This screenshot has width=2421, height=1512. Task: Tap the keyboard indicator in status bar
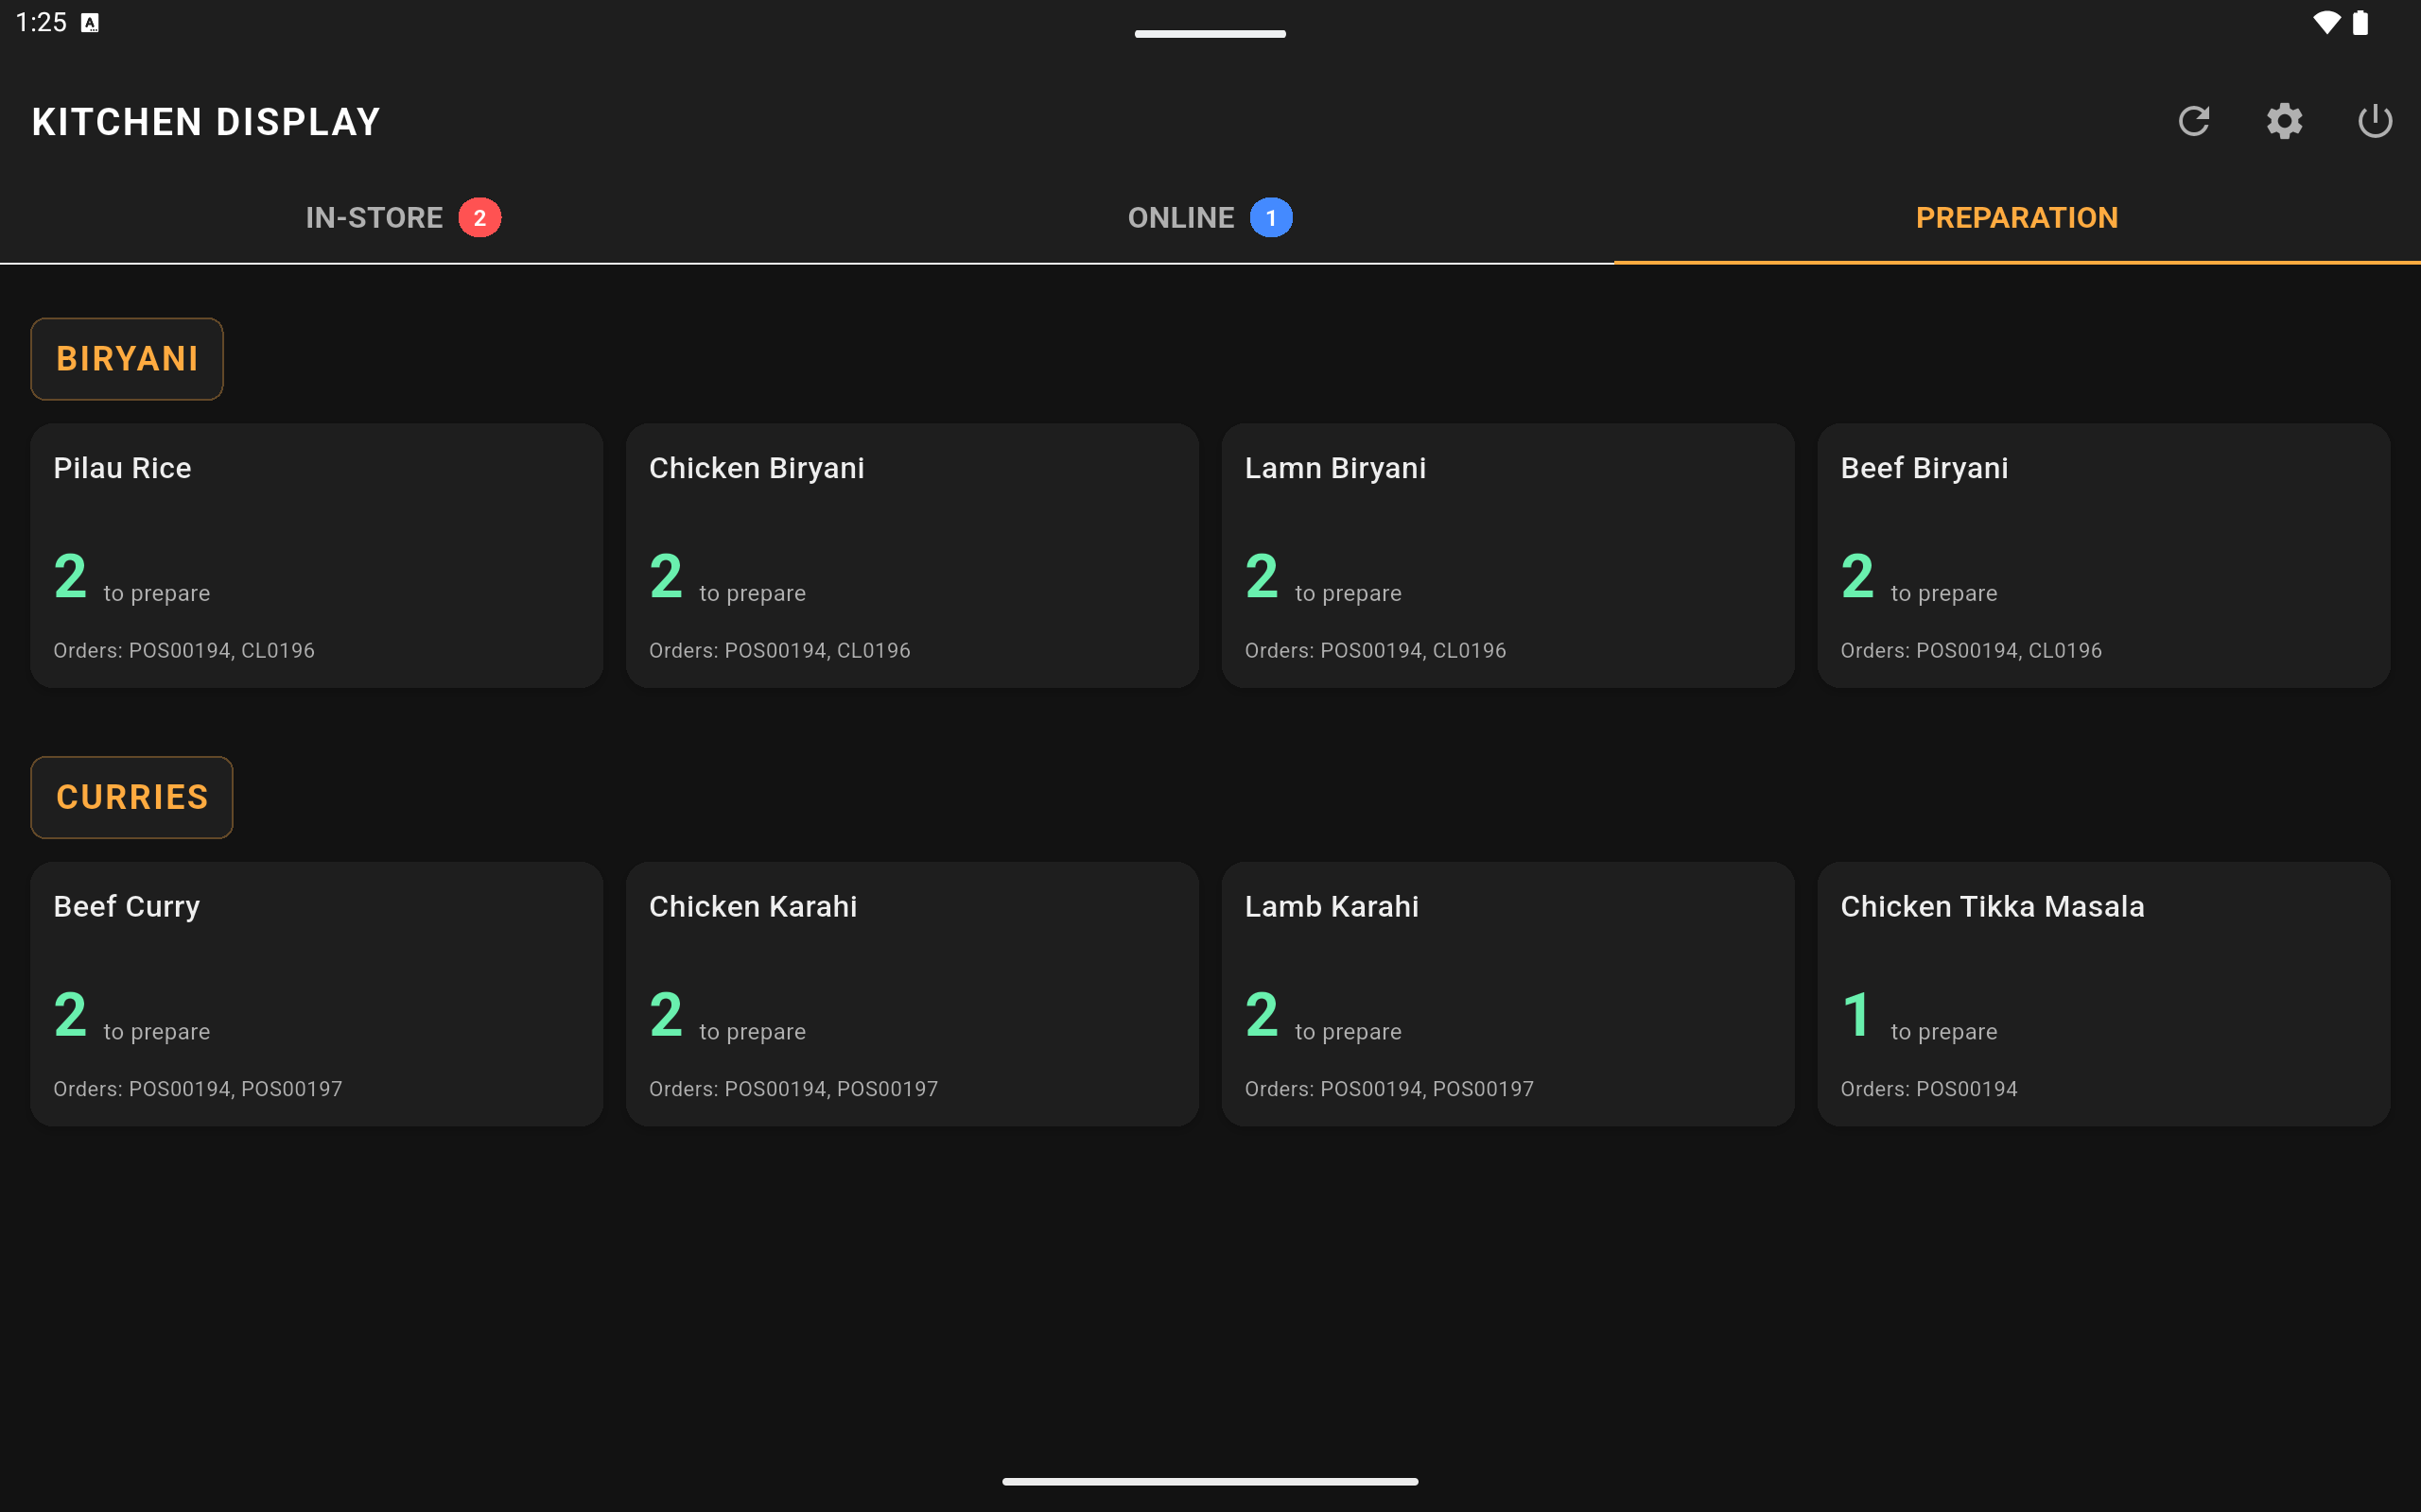[x=90, y=23]
